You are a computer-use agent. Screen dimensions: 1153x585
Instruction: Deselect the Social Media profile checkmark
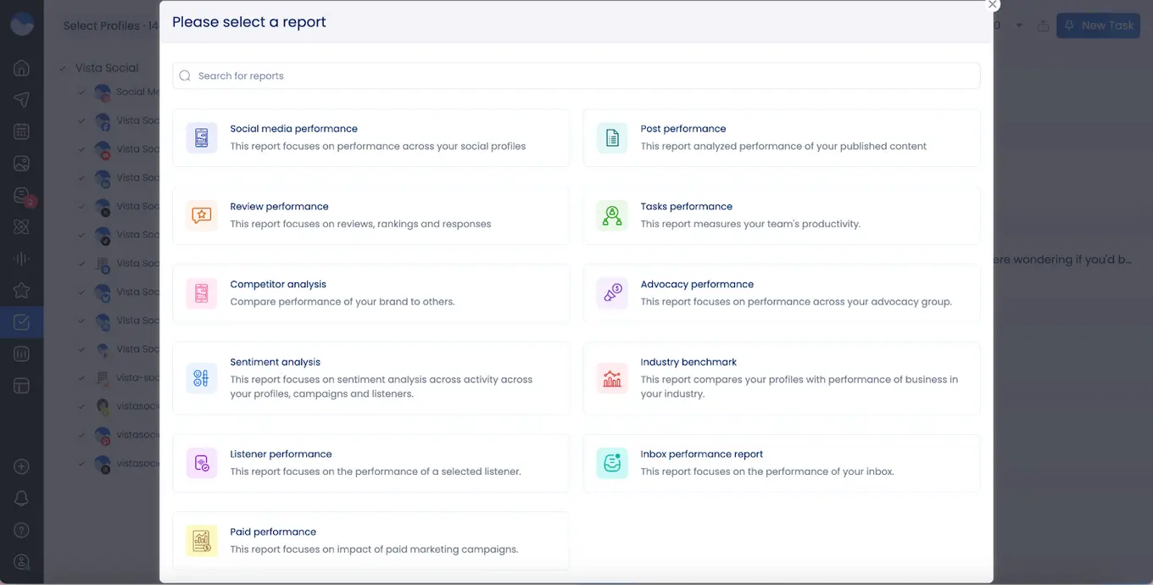click(81, 92)
